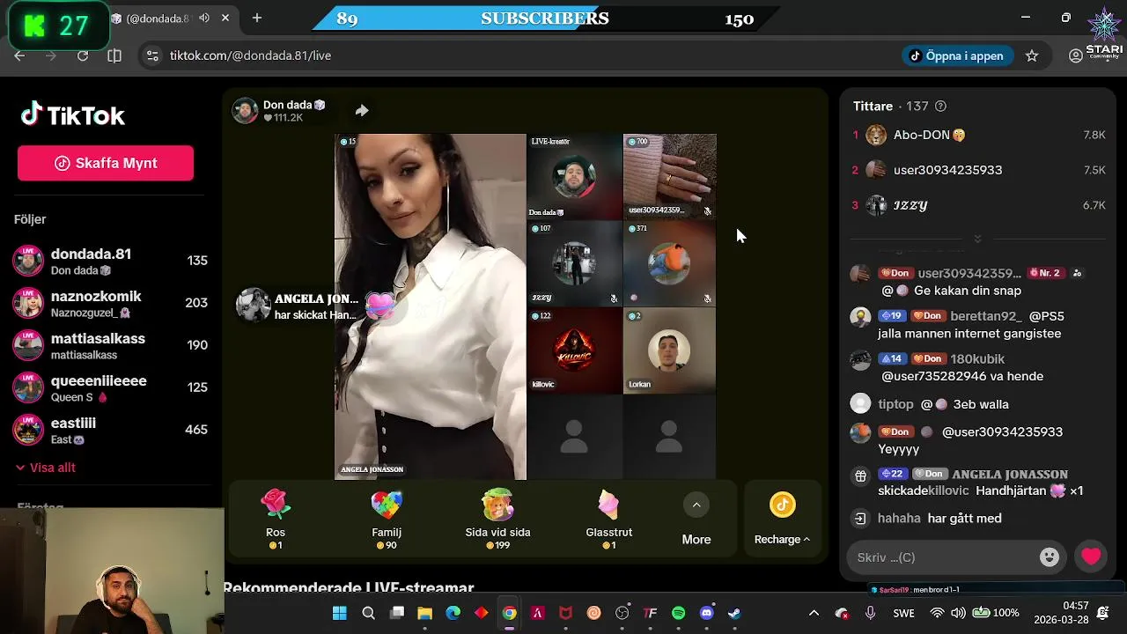Select the Lorkan guest tile
The image size is (1127, 634).
click(669, 350)
